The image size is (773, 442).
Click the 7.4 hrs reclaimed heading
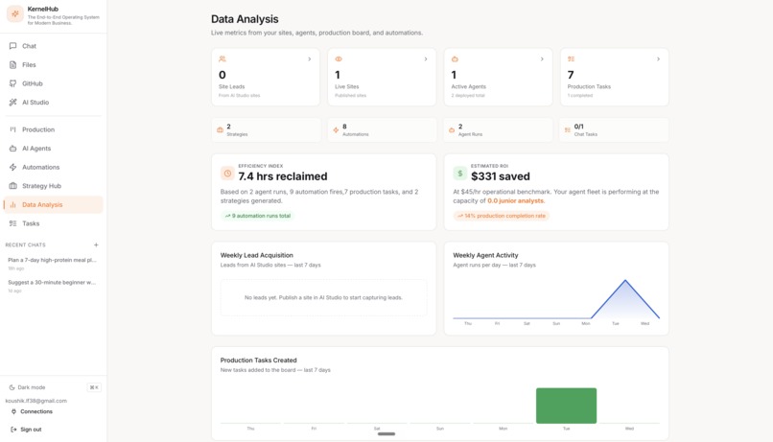point(283,176)
